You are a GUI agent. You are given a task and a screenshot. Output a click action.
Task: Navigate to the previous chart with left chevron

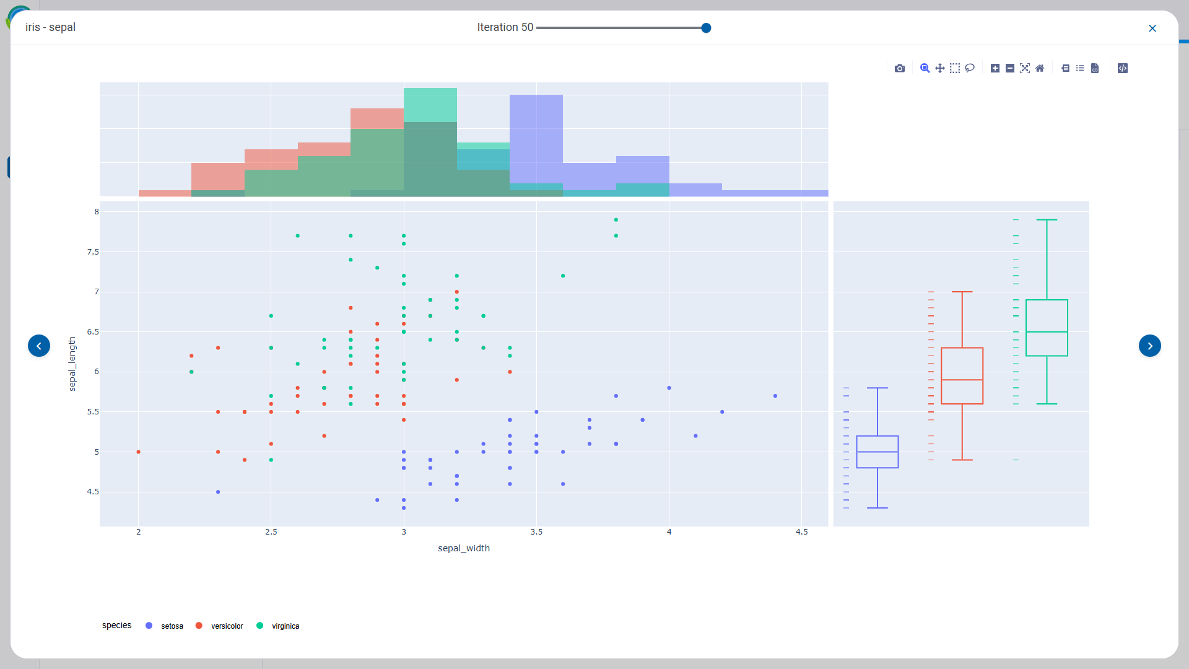click(39, 346)
